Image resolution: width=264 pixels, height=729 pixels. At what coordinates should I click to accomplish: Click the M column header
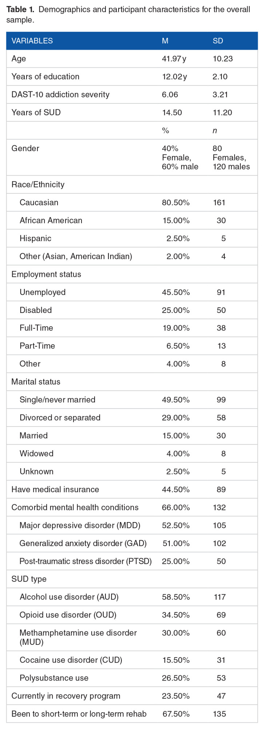[x=165, y=41]
